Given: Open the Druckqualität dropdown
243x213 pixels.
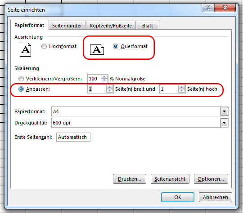Looking at the screenshot, I should pyautogui.click(x=224, y=123).
